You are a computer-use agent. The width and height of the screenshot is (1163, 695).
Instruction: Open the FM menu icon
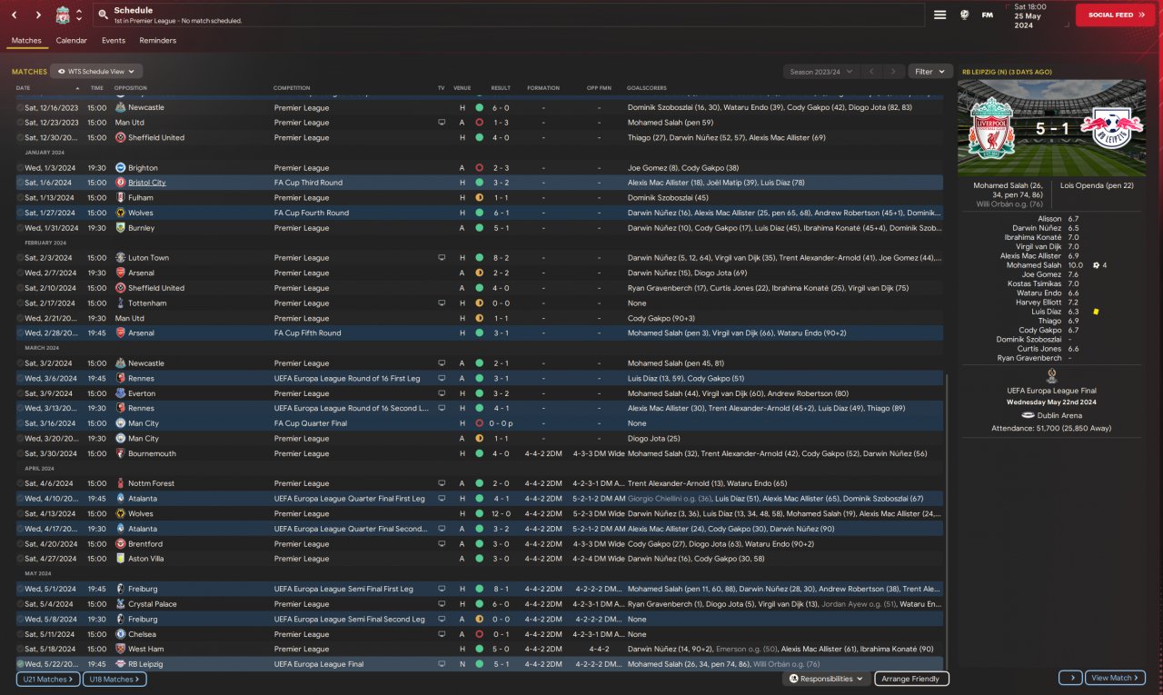(x=987, y=15)
